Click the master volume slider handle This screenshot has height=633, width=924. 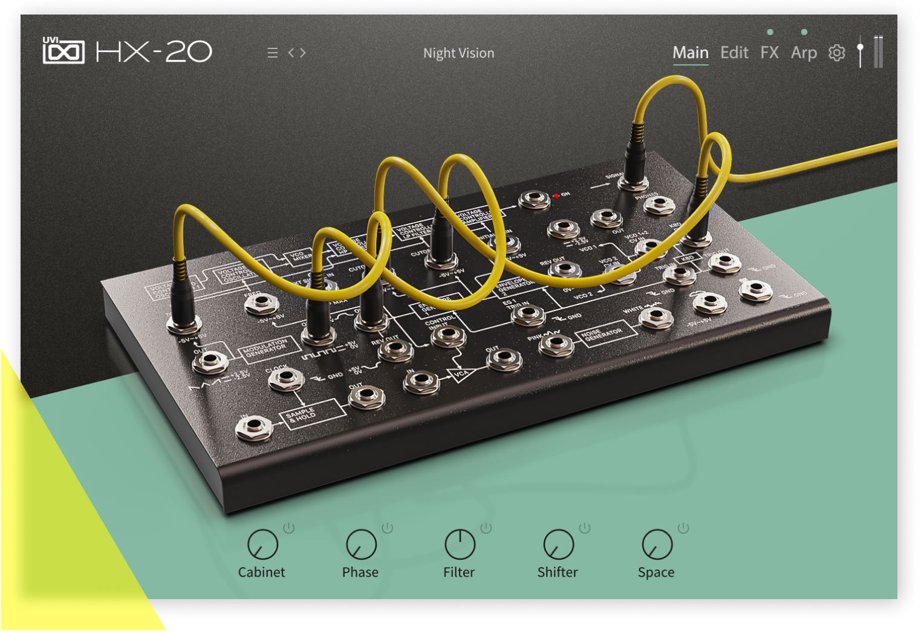(x=860, y=47)
